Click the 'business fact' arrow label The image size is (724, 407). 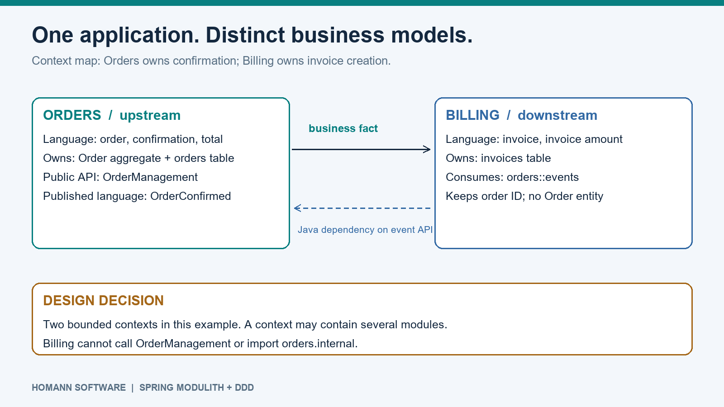click(343, 128)
